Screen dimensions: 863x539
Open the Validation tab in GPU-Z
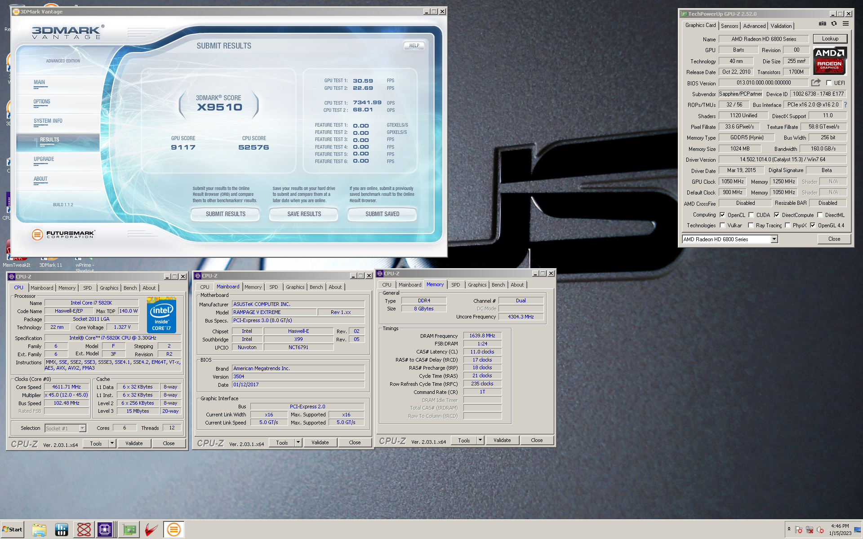781,26
